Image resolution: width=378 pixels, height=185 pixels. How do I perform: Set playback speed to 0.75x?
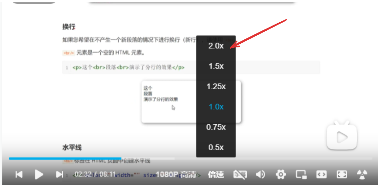216,127
